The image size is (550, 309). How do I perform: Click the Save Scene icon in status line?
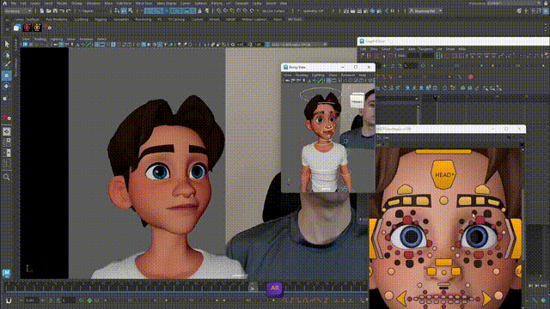click(55, 11)
